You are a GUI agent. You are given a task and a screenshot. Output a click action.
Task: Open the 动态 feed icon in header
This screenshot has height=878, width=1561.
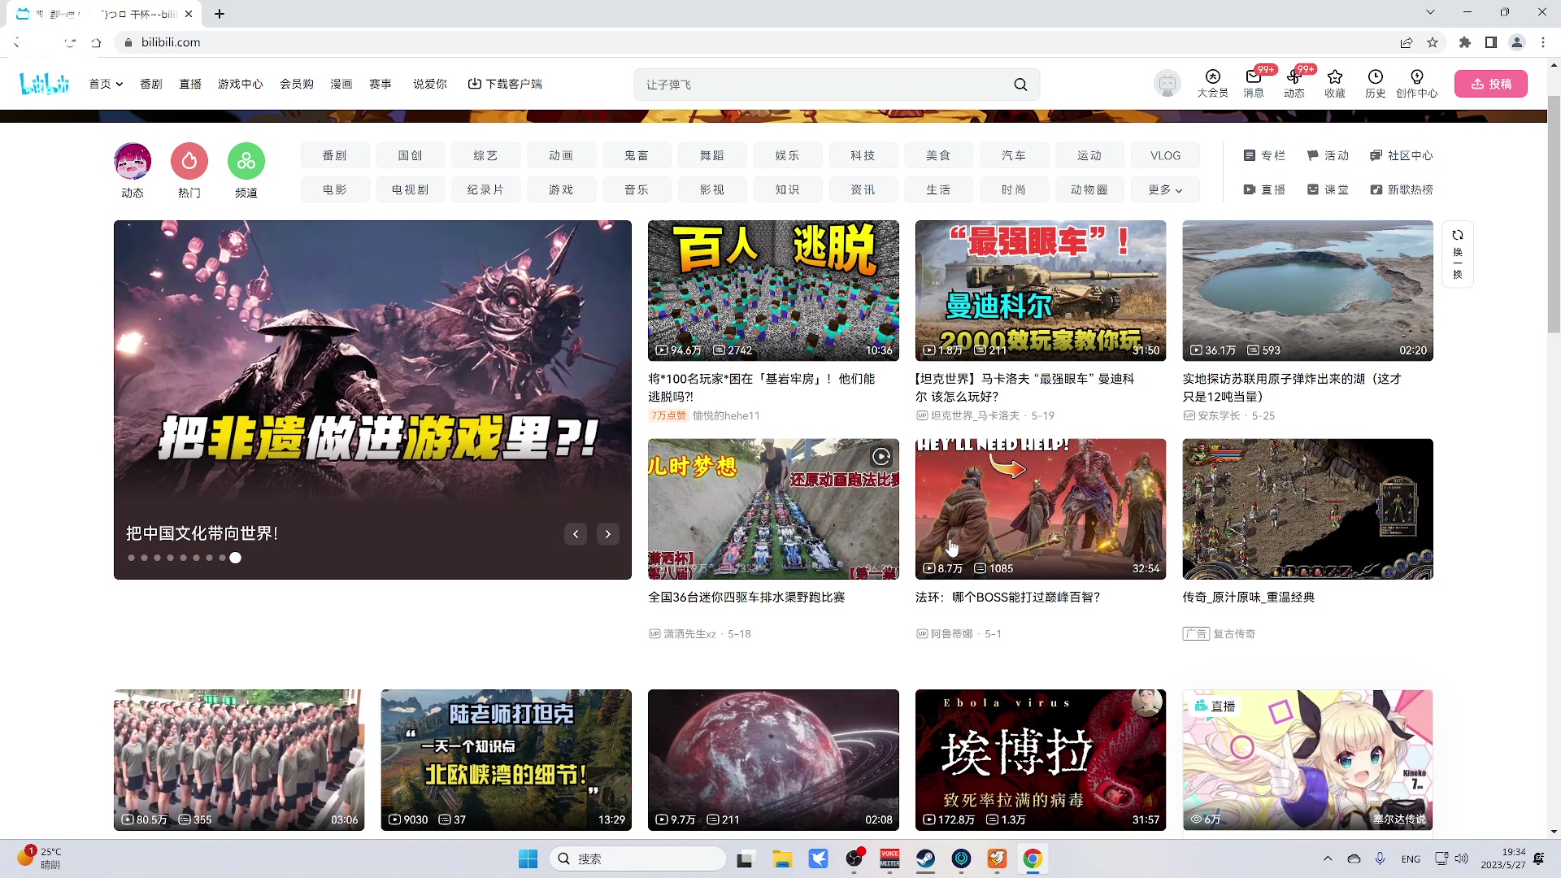1294,83
